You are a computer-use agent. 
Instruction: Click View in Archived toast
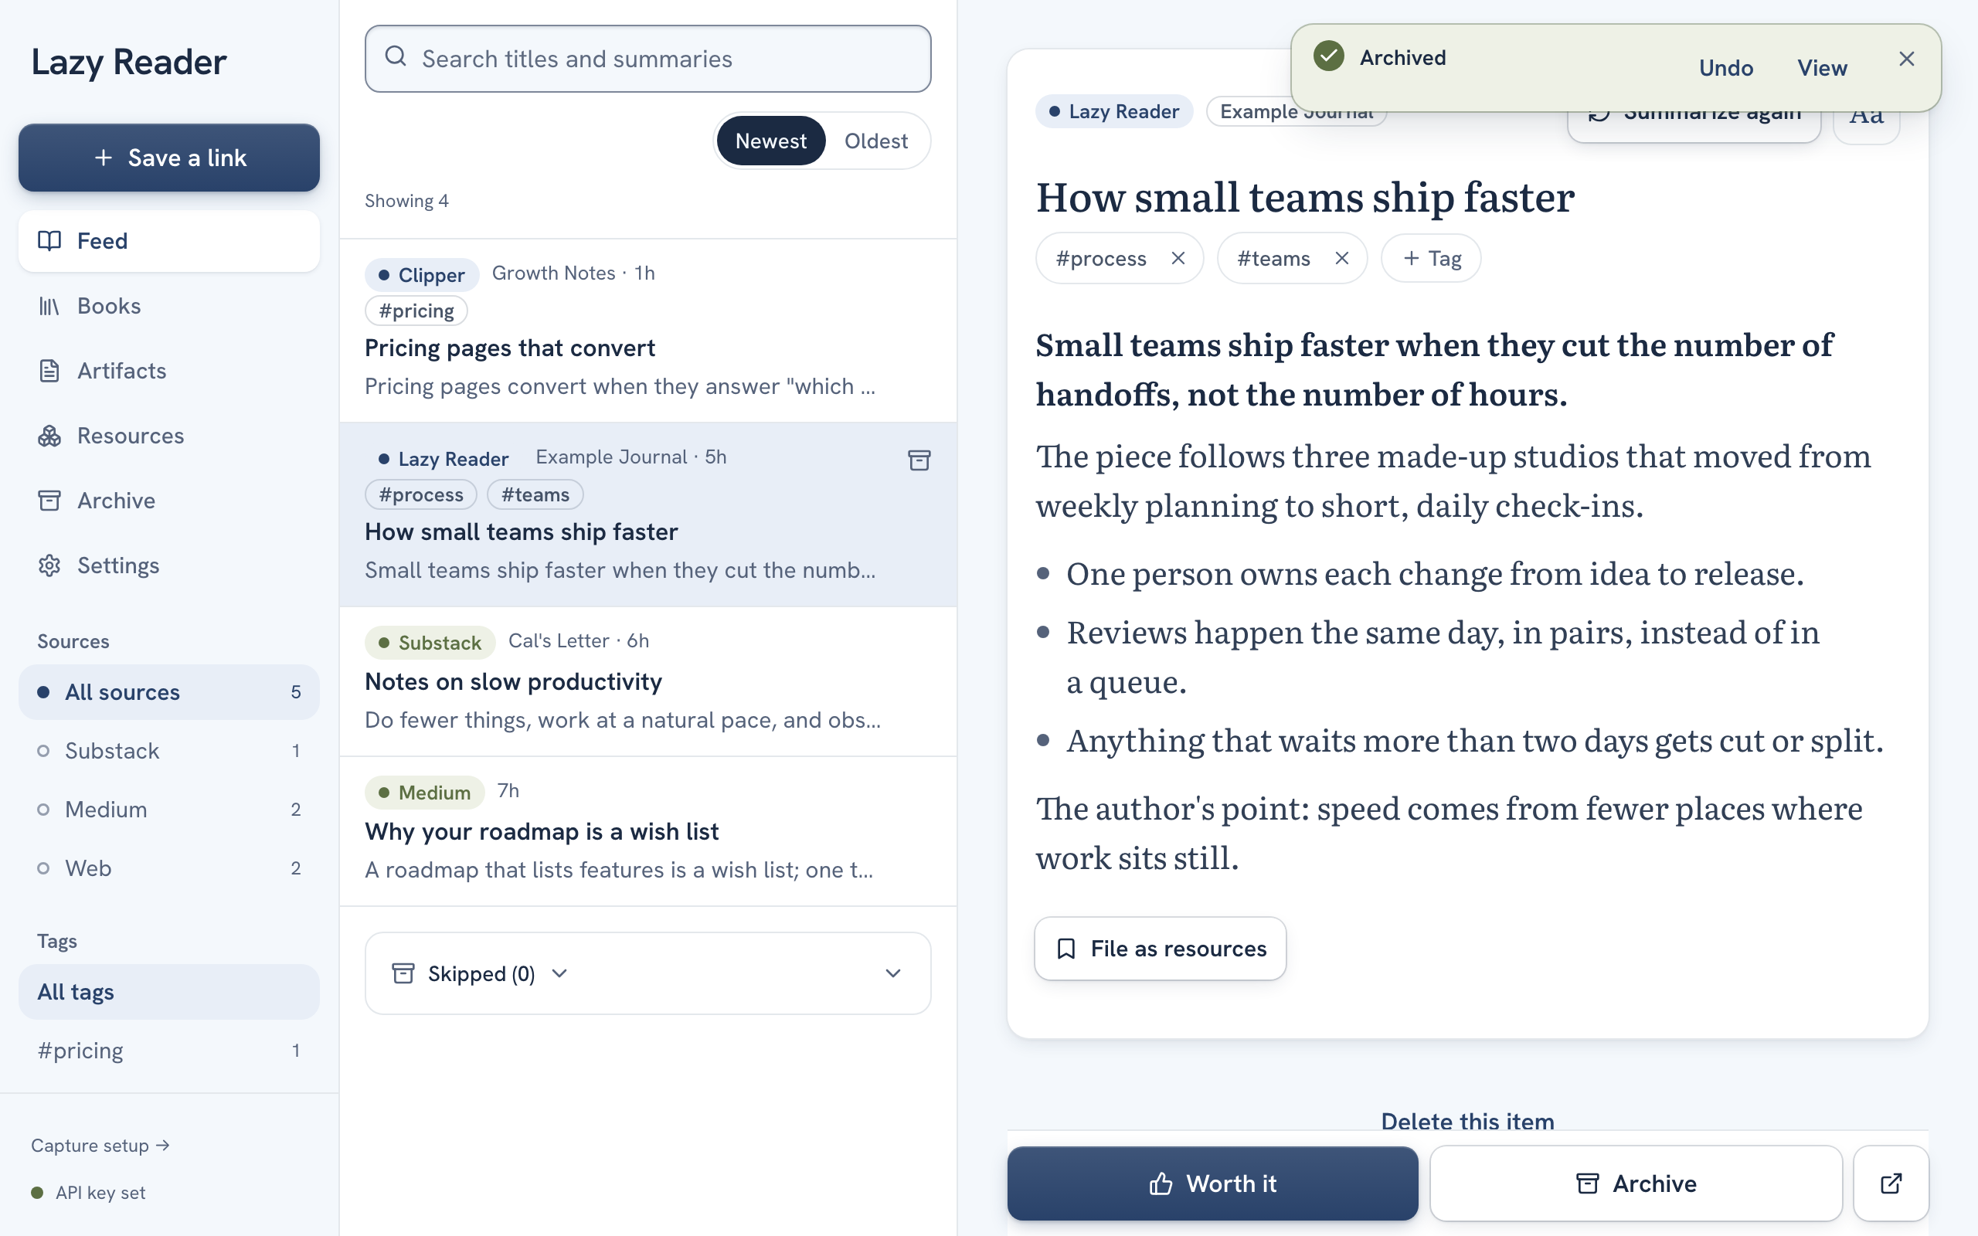pos(1822,68)
